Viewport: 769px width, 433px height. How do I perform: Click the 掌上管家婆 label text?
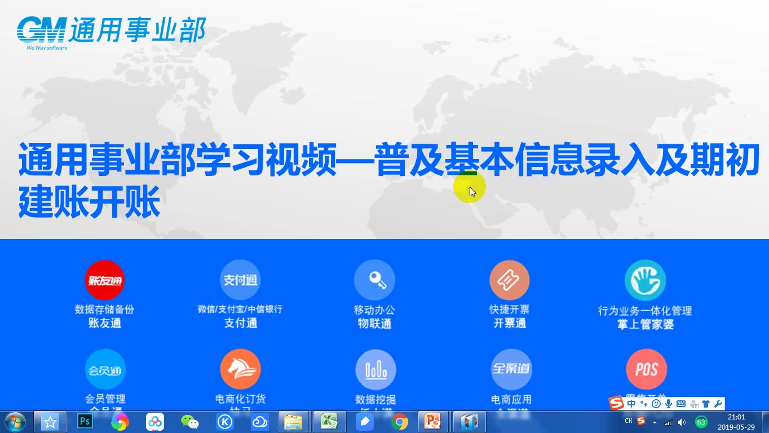tap(646, 325)
